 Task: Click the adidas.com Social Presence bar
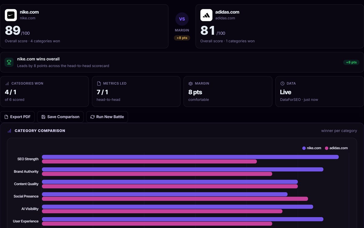[x=175, y=199]
